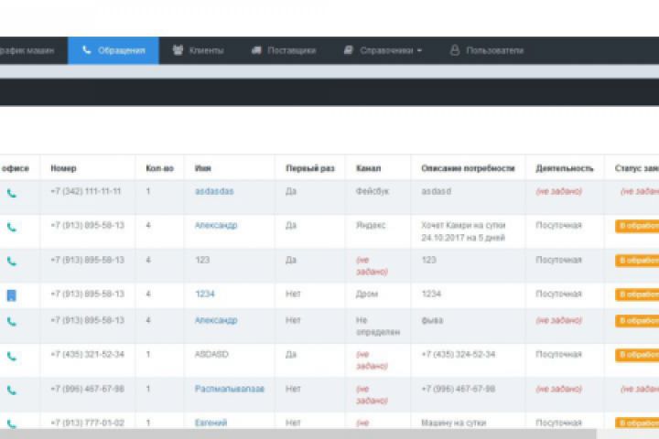
Task: Click the description cell фыва
Action: pos(432,320)
